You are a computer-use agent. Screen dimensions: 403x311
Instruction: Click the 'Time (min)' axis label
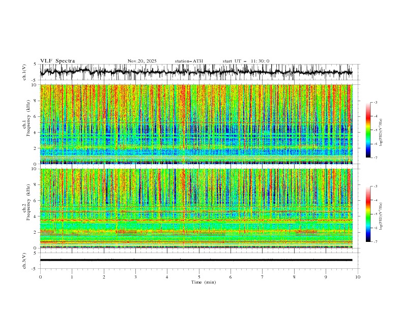(204, 282)
